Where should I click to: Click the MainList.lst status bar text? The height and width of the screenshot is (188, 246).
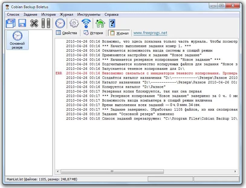[42, 179]
